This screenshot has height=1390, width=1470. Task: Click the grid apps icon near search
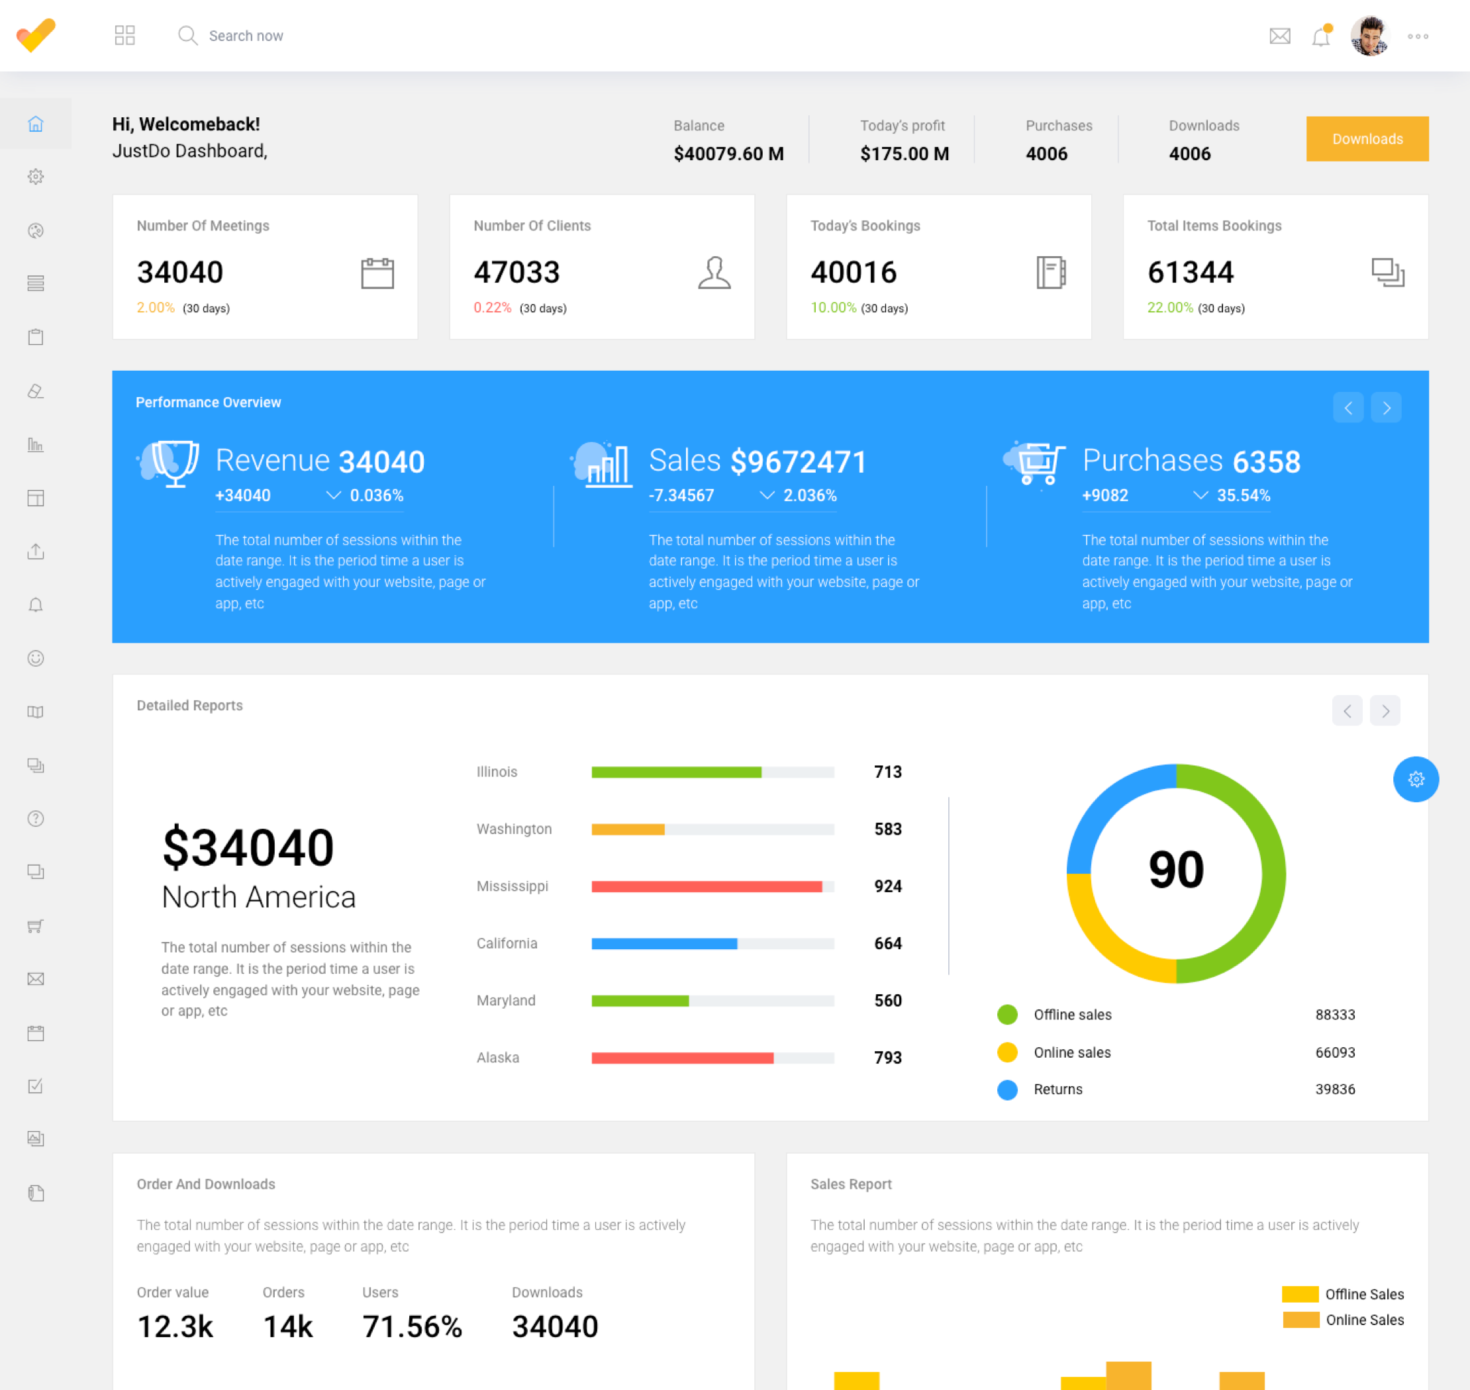coord(124,35)
